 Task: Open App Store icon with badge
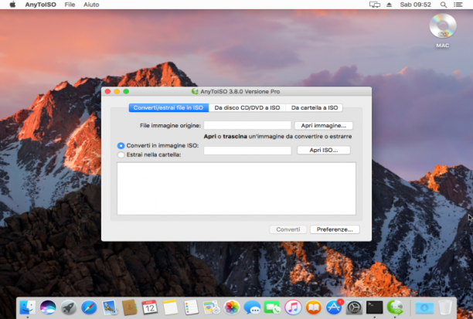point(334,307)
